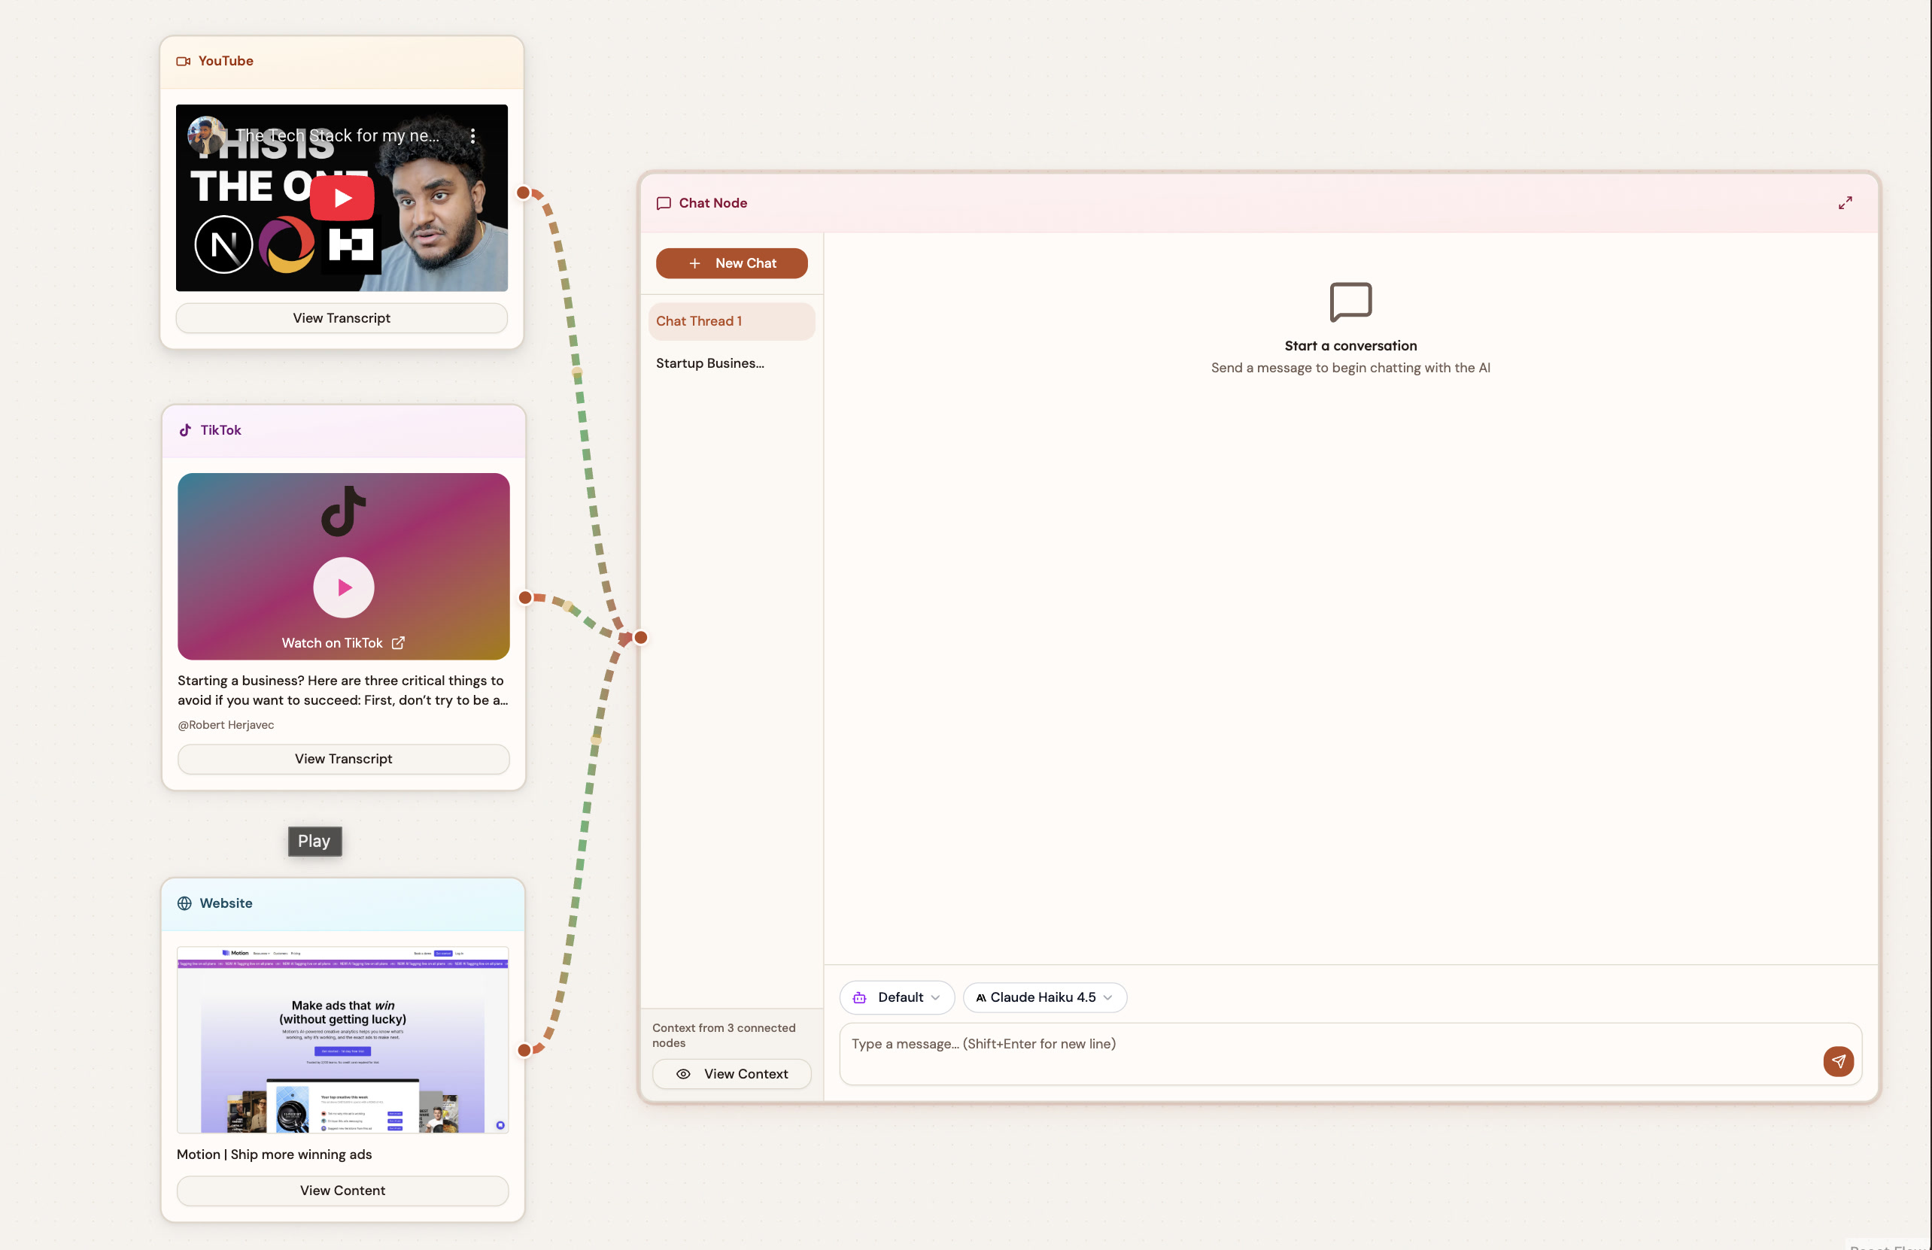Open the three-dot menu on the YouTube video
The height and width of the screenshot is (1250, 1932).
tap(474, 137)
